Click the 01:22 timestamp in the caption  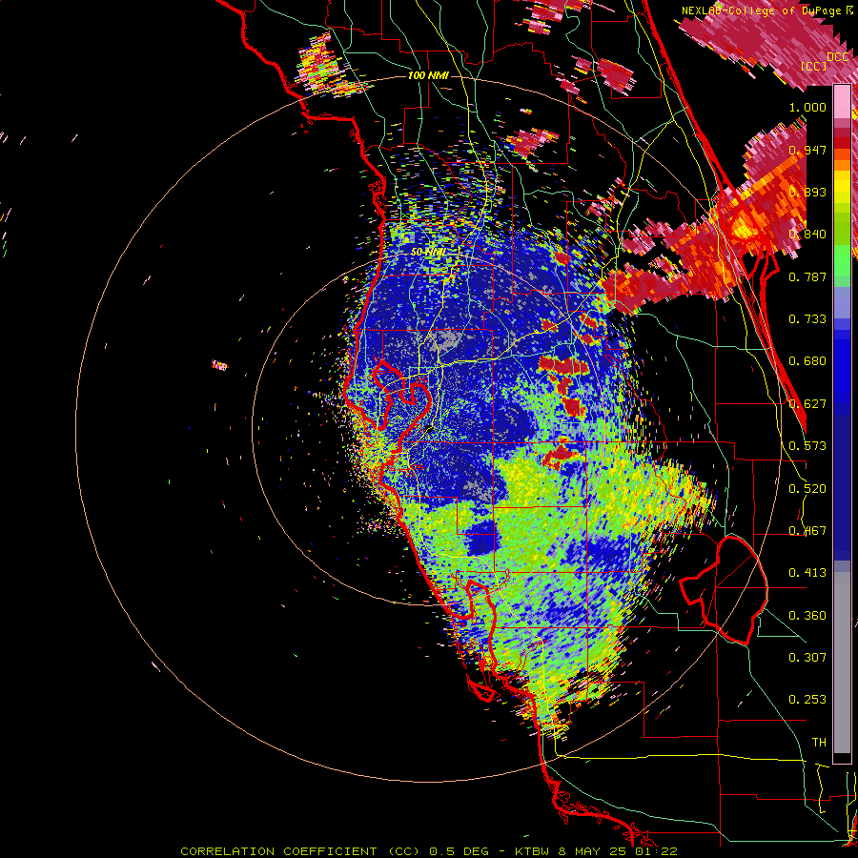657,851
